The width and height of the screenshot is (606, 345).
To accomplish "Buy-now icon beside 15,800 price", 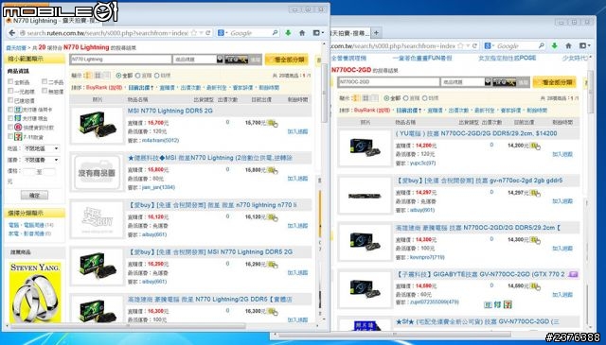I will pos(273,170).
